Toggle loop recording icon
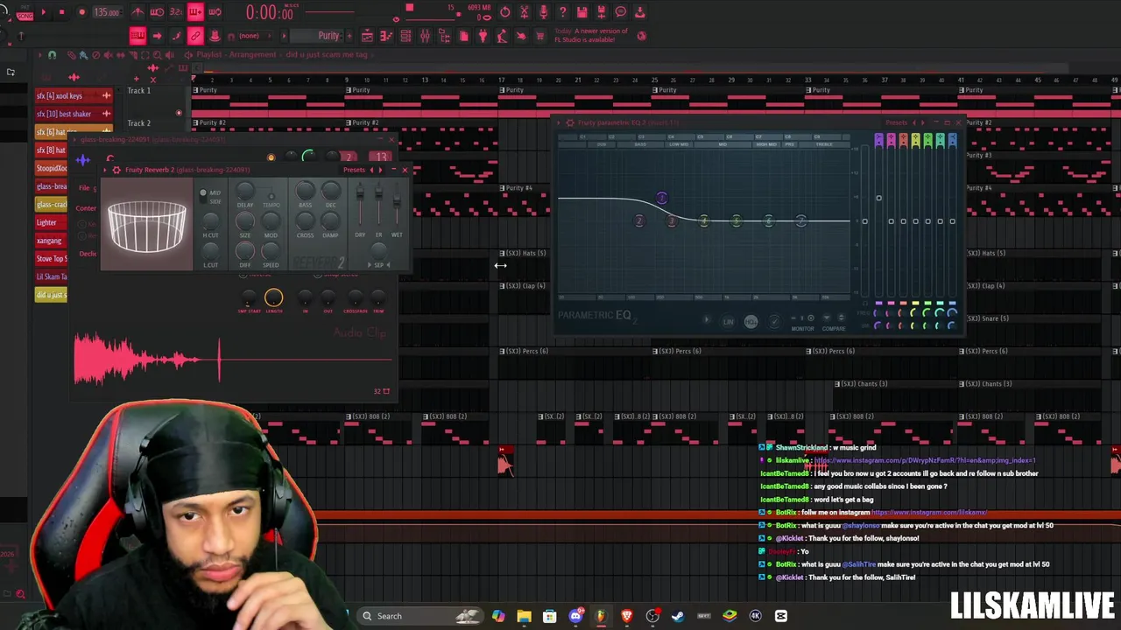Screen dimensions: 1121x630 [215, 12]
